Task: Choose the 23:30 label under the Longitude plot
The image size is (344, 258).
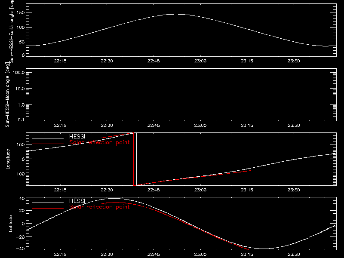Action: tap(294, 190)
